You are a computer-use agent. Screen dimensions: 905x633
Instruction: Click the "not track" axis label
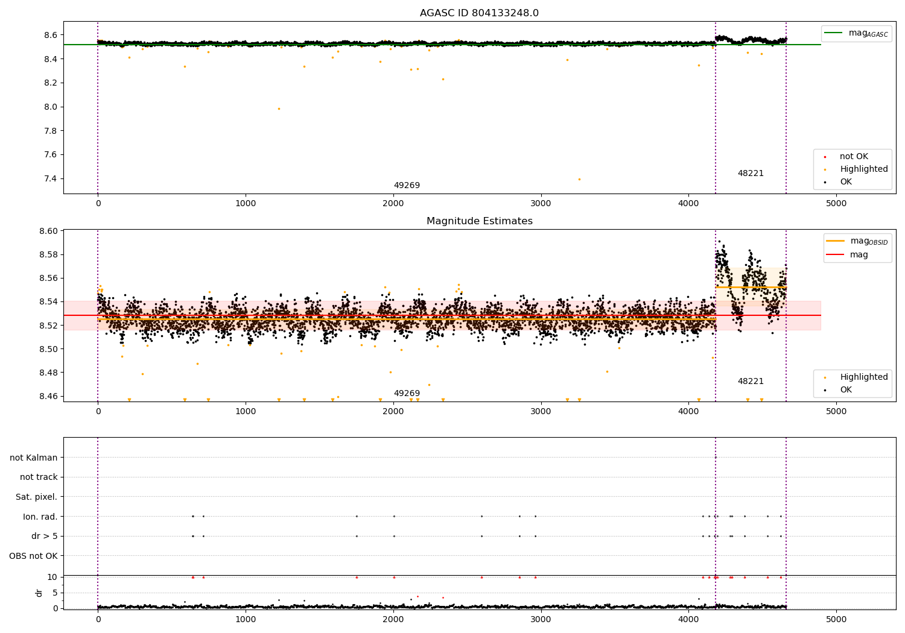coord(39,477)
